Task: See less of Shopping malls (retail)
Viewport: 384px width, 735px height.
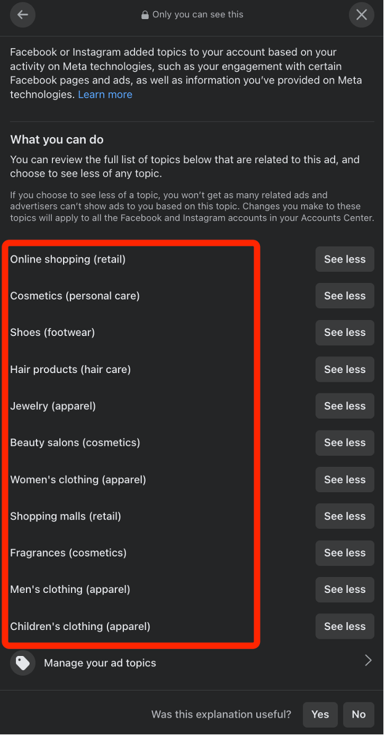Action: (x=344, y=516)
